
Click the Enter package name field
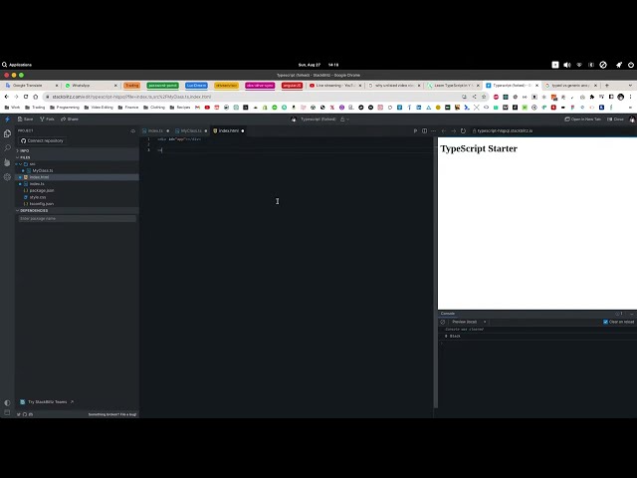coord(78,219)
